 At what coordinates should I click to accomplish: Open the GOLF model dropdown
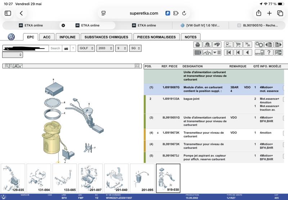86,48
